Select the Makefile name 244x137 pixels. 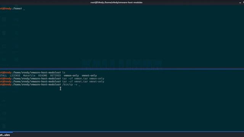click(29, 76)
